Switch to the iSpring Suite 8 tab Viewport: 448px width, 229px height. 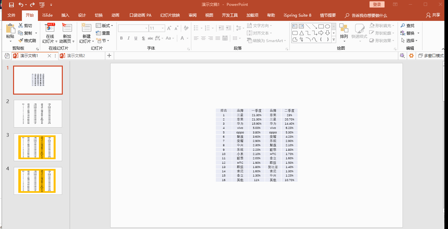point(298,15)
